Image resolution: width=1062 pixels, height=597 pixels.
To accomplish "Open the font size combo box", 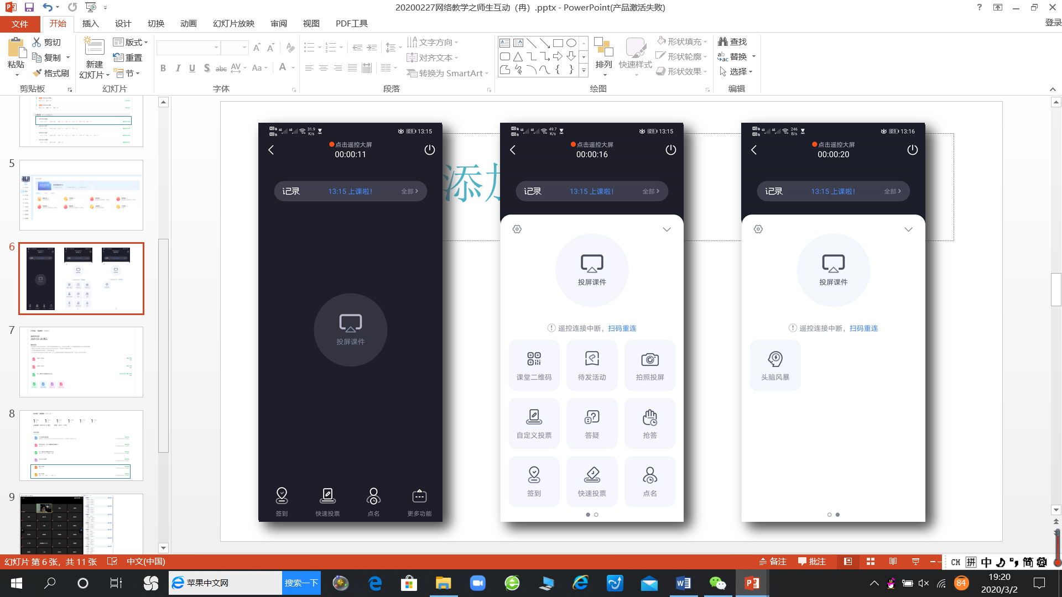I will coord(235,48).
